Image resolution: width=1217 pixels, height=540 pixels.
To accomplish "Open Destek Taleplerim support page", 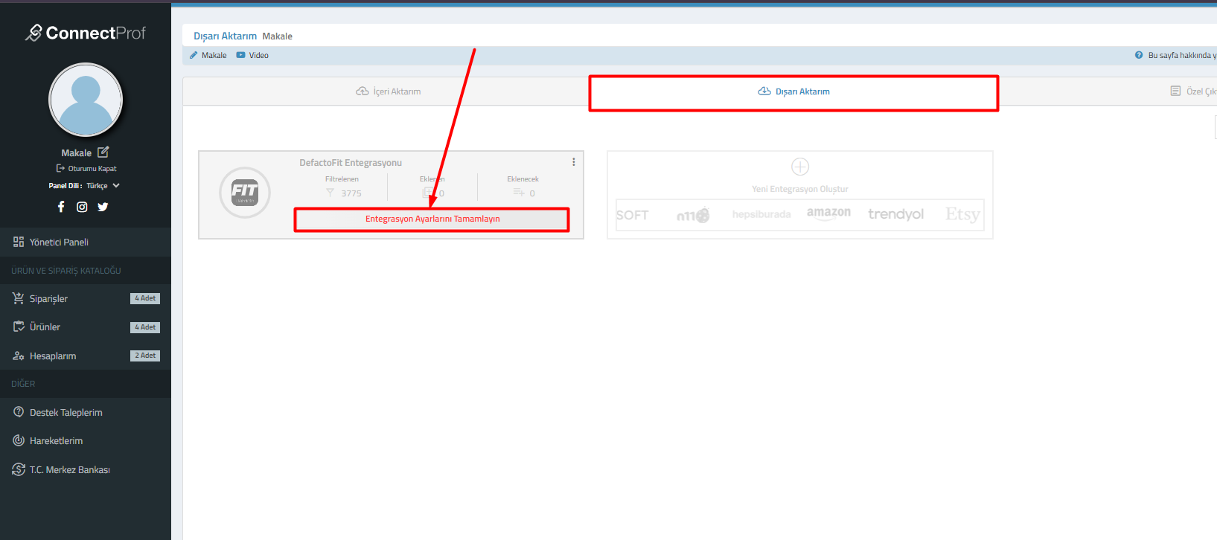I will (x=66, y=413).
